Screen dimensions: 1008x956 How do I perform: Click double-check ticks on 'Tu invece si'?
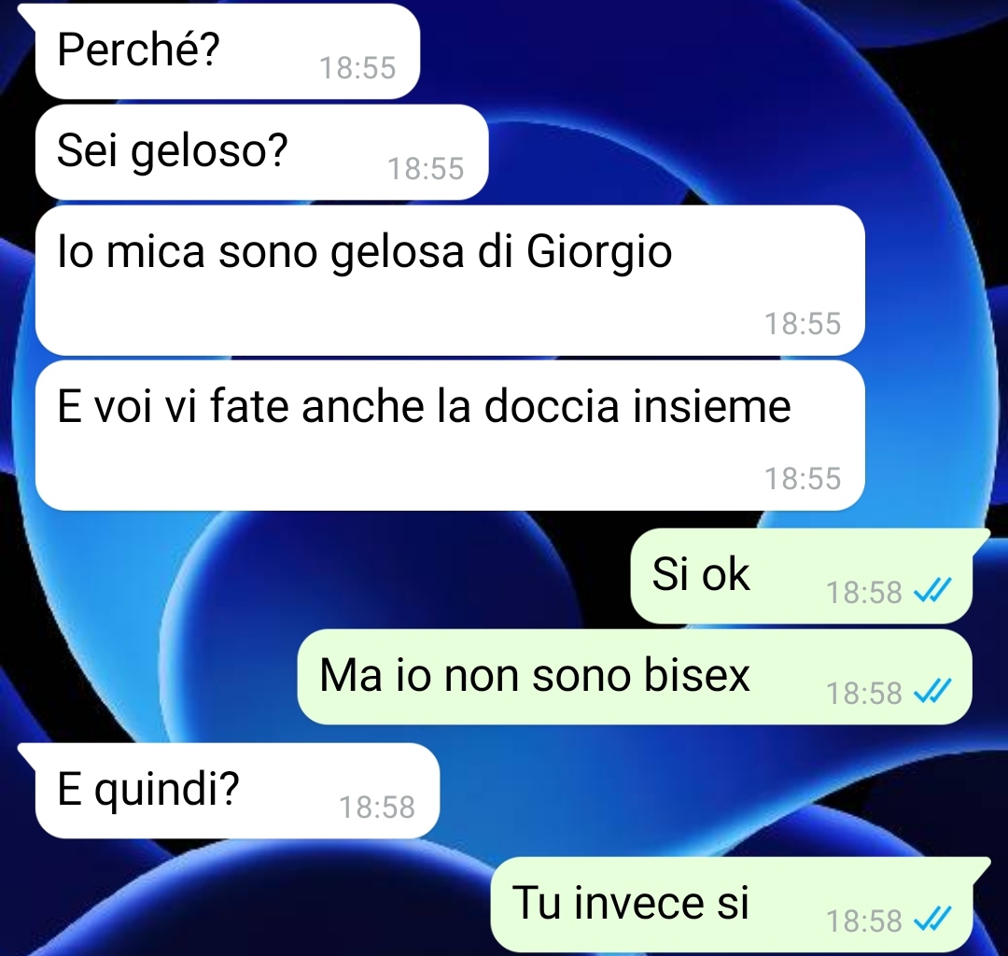pyautogui.click(x=932, y=918)
